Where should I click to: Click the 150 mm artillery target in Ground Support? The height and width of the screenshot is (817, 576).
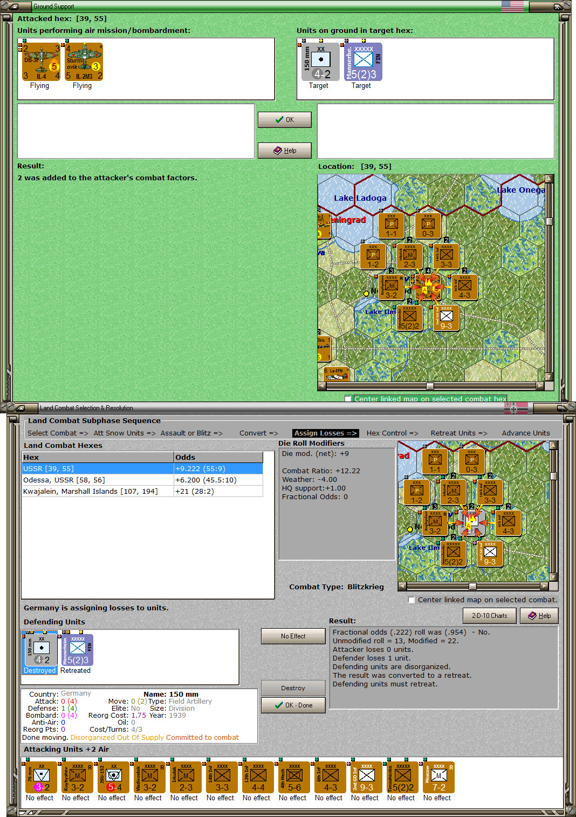[320, 62]
